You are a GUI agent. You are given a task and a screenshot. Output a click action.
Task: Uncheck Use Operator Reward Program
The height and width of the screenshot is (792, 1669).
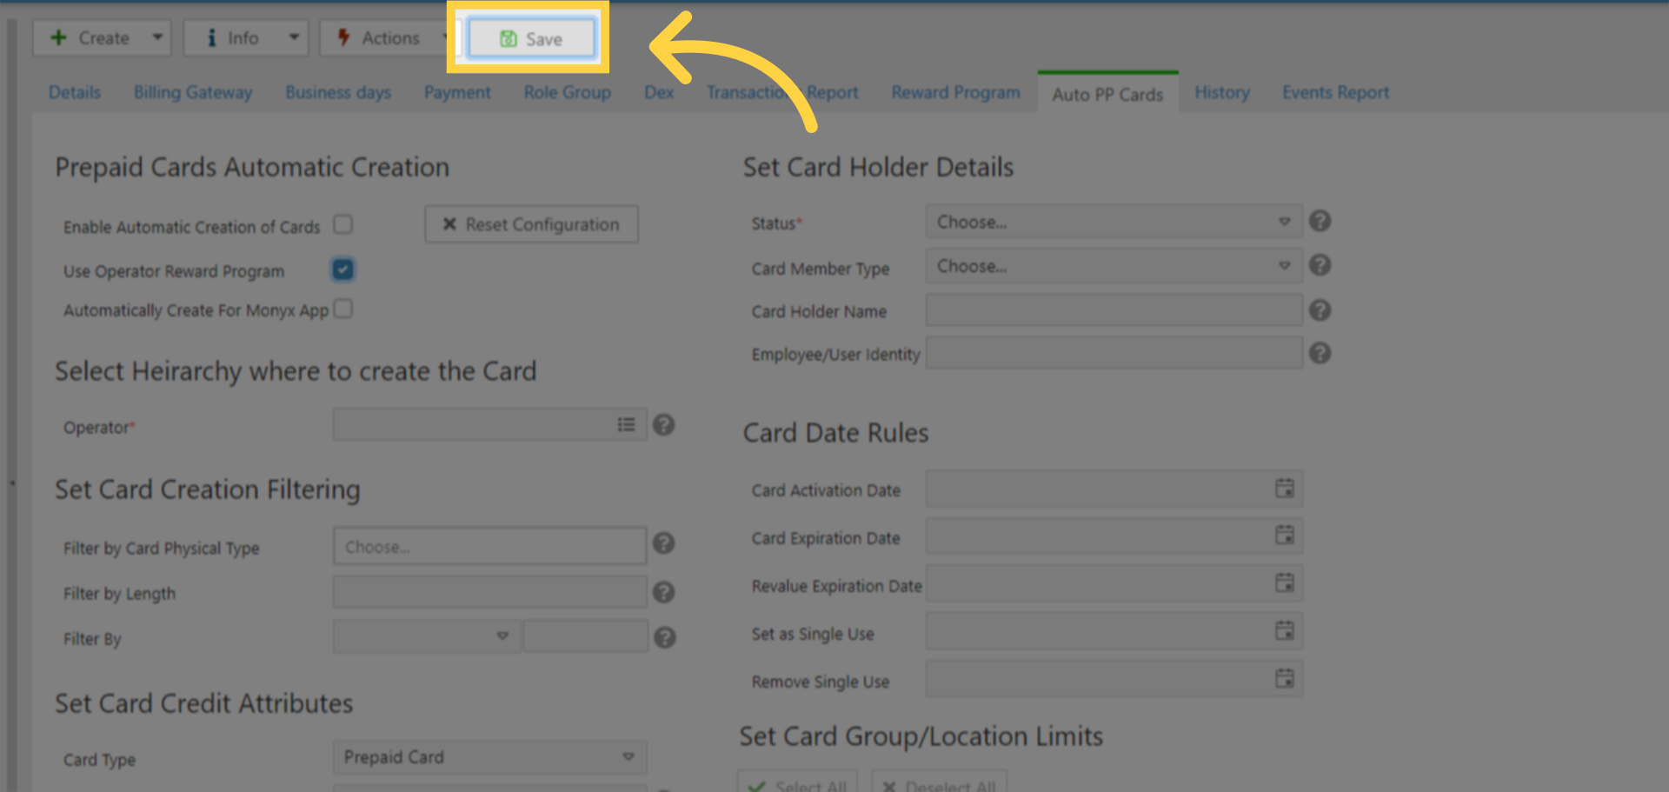[x=343, y=270]
